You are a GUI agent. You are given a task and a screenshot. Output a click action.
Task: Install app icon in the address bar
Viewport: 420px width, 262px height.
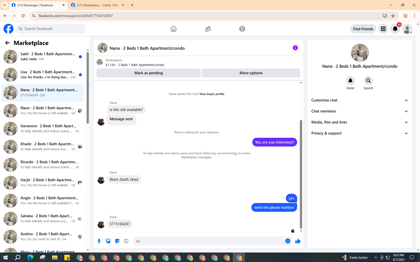pyautogui.click(x=385, y=16)
